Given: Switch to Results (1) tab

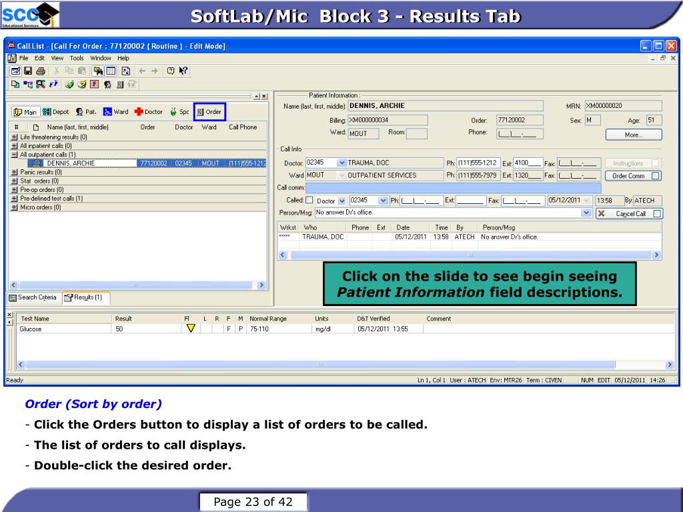Looking at the screenshot, I should tap(85, 297).
